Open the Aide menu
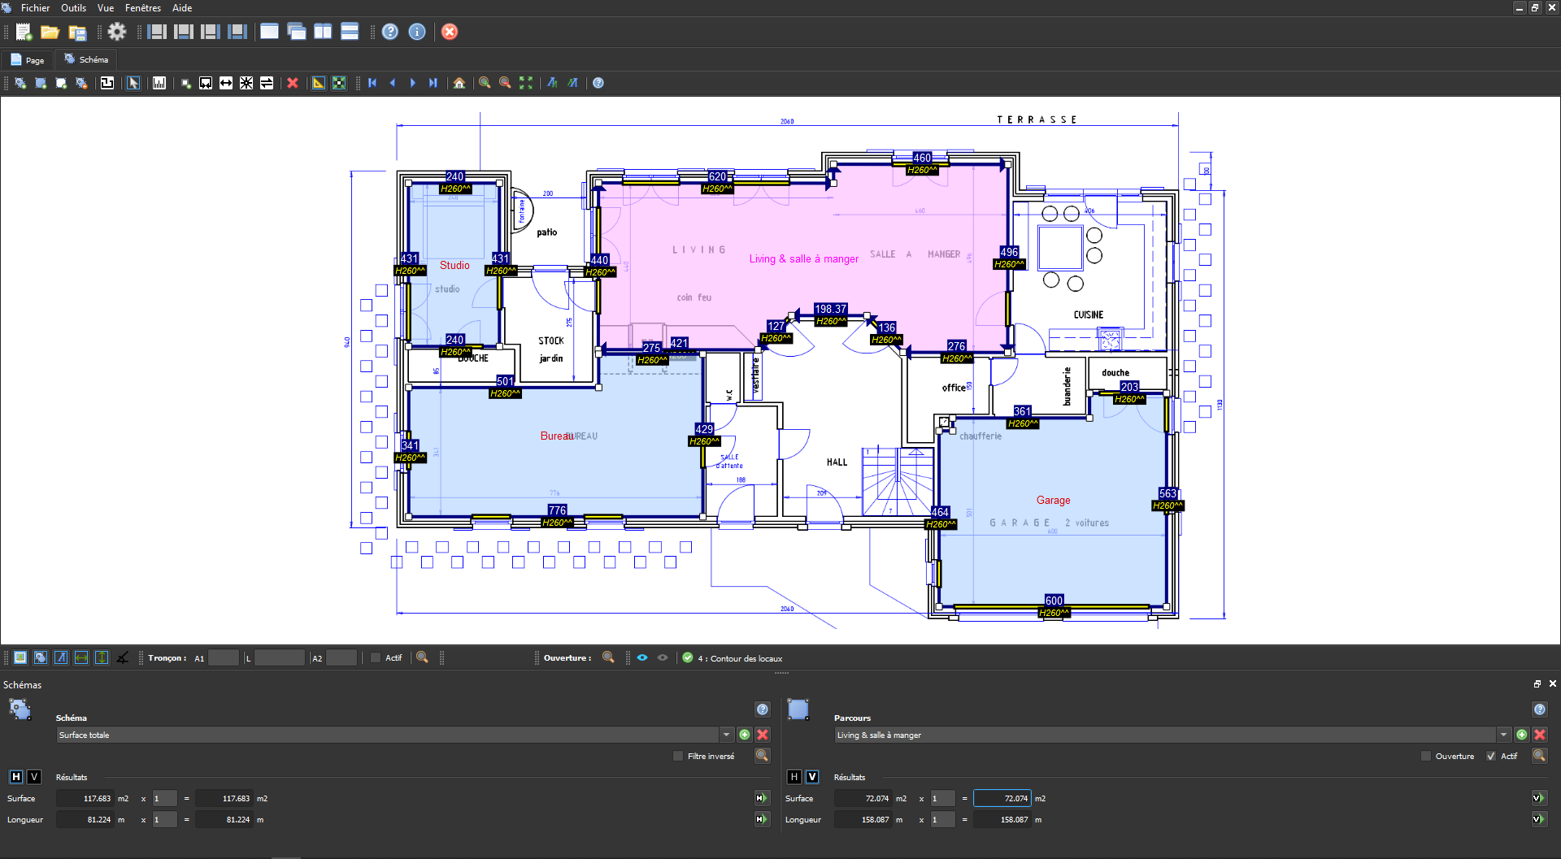 (182, 8)
